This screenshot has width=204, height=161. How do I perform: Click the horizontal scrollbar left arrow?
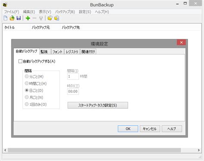click(5, 150)
